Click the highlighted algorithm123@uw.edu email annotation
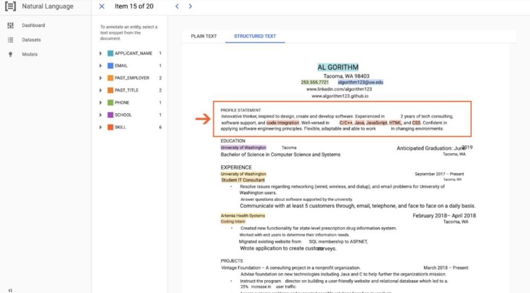Image resolution: width=530 pixels, height=293 pixels. click(x=360, y=82)
